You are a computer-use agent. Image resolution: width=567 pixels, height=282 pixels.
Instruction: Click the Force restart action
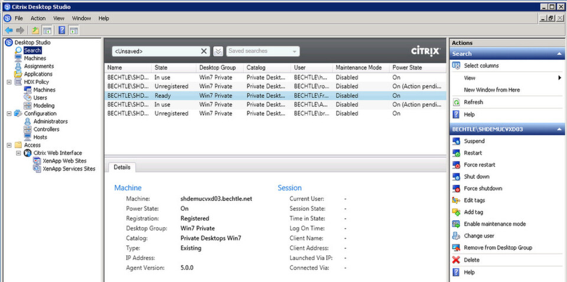480,165
